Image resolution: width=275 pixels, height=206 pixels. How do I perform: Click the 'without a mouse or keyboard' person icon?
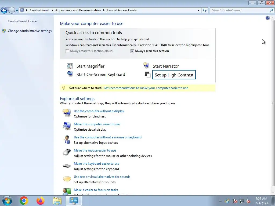click(x=67, y=139)
